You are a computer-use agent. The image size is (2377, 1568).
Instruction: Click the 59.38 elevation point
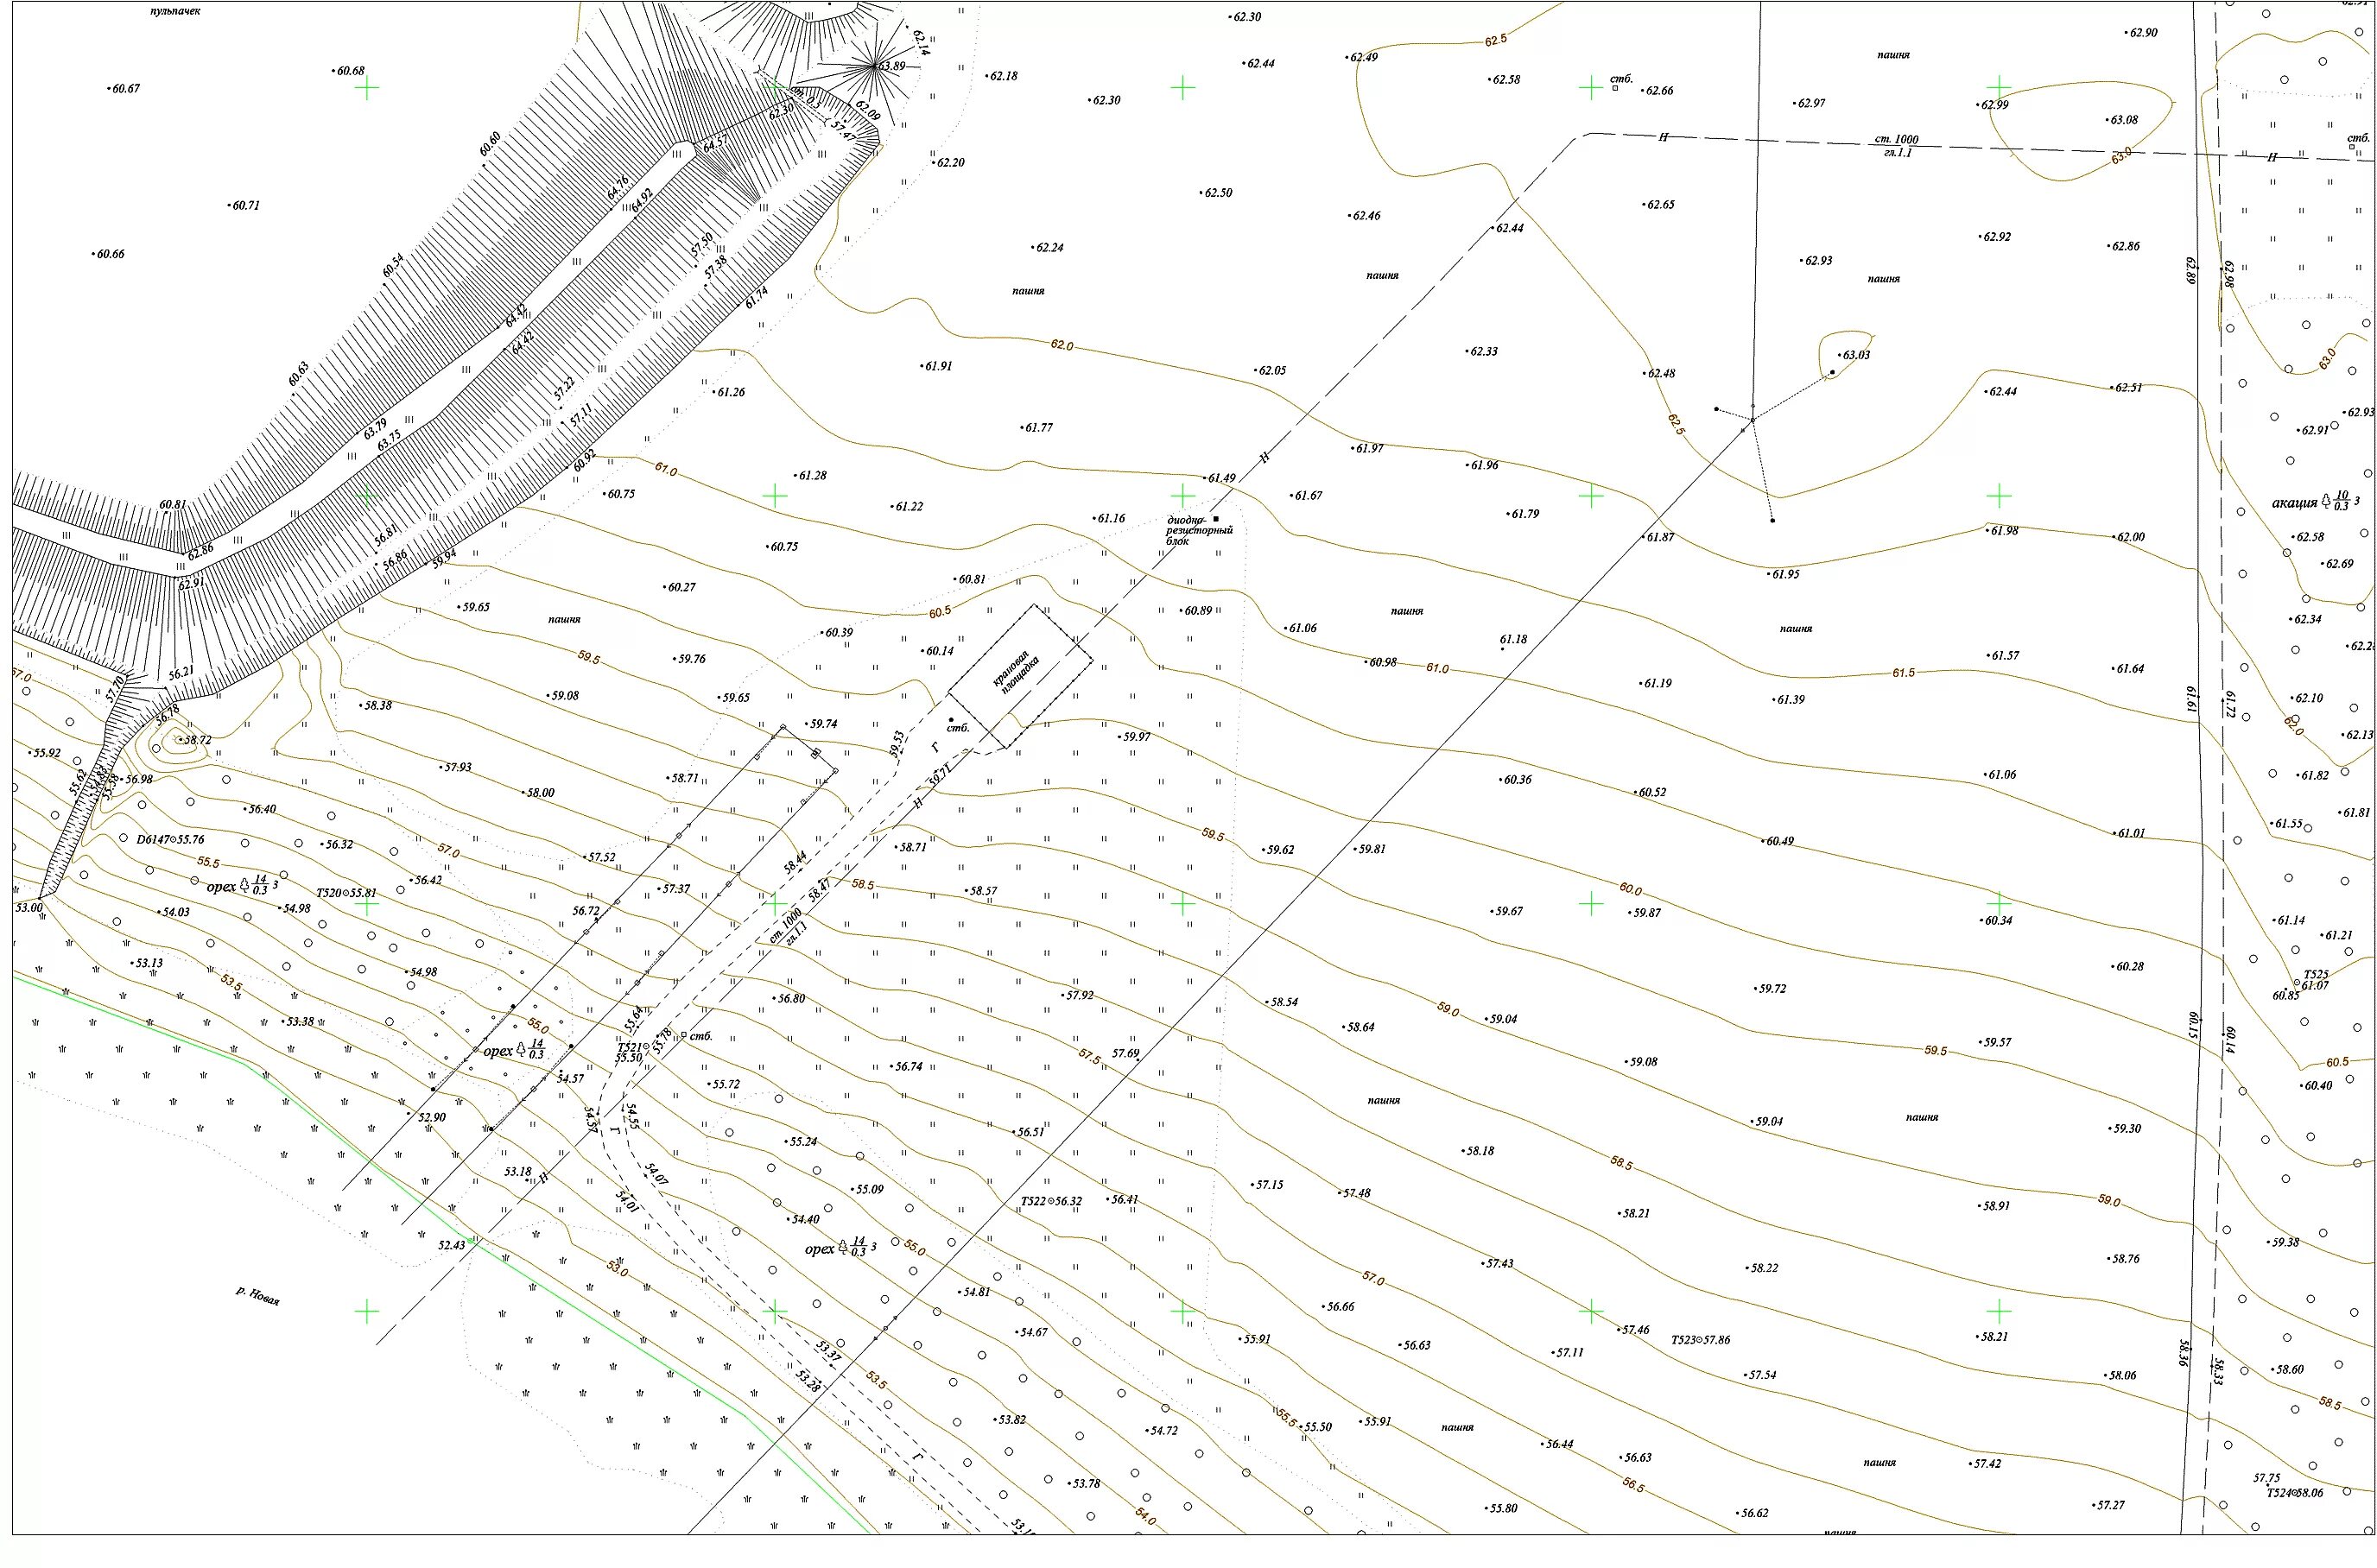(2285, 1242)
